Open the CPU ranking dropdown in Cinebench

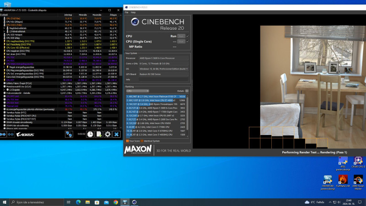[x=138, y=91]
